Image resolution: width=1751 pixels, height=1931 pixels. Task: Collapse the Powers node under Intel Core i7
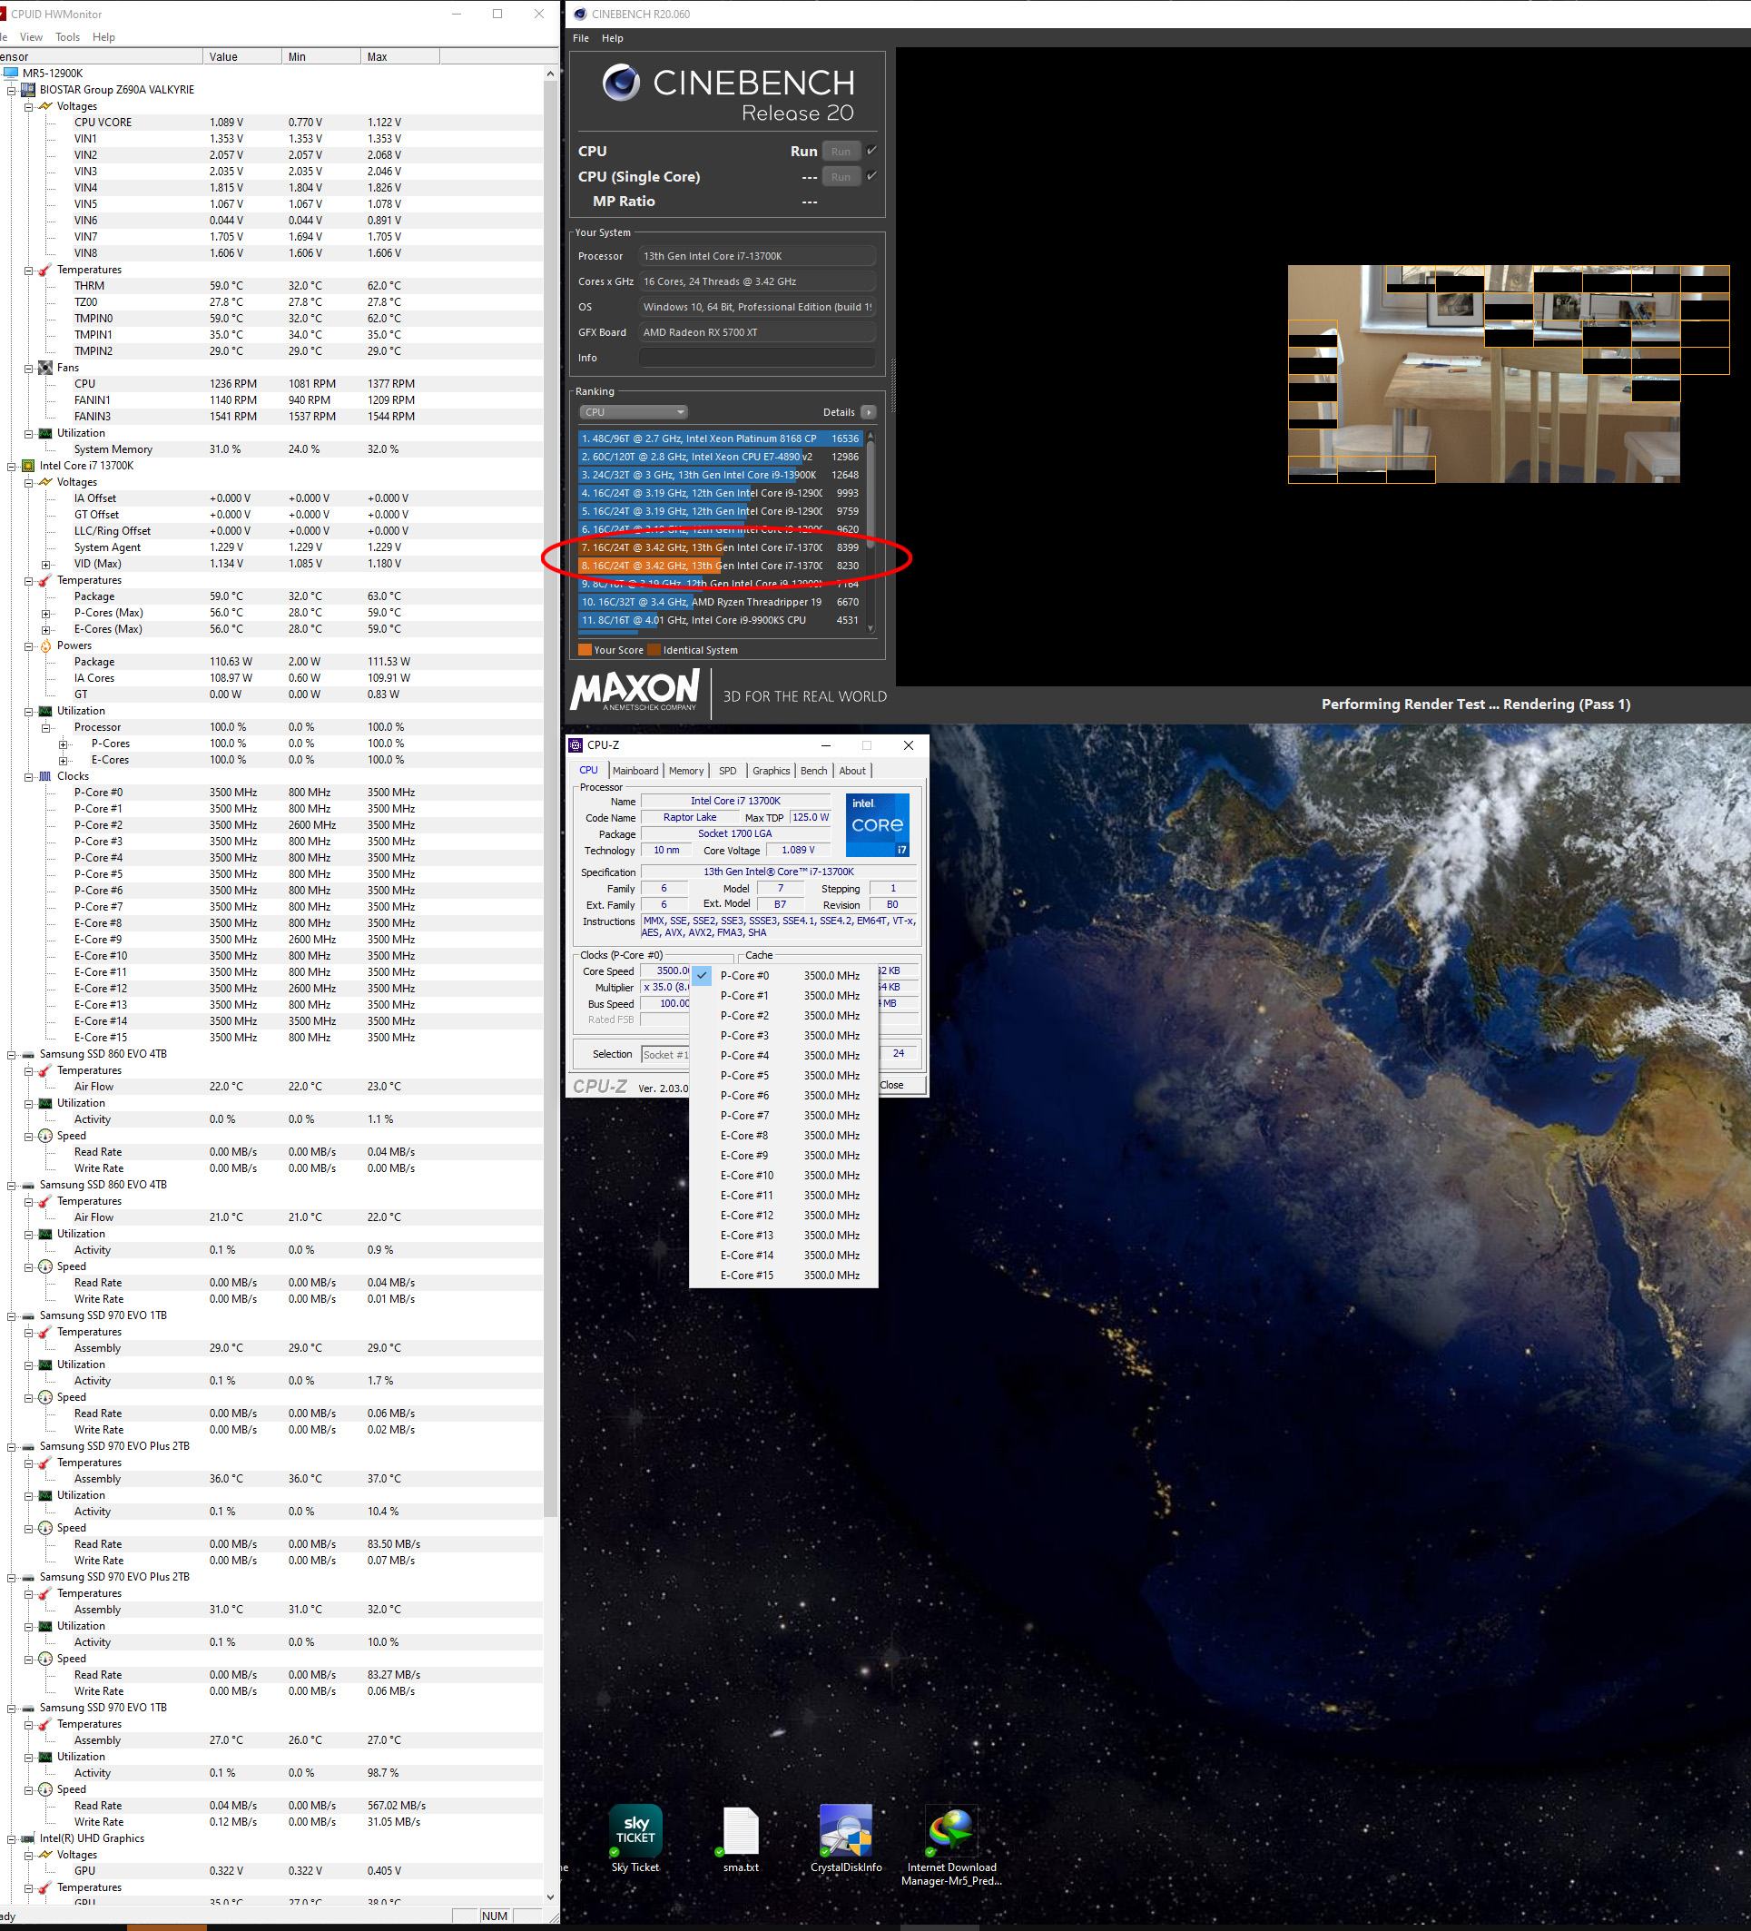pos(29,645)
